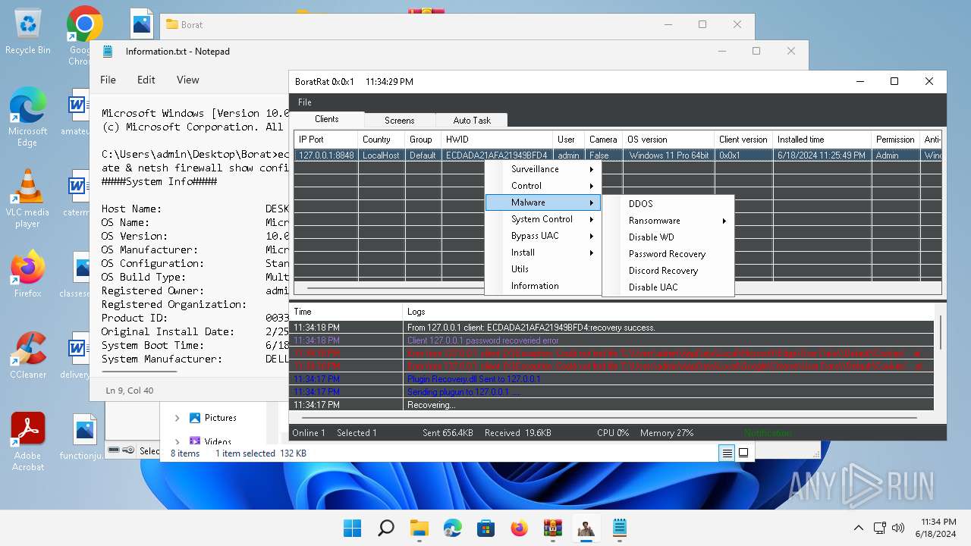Select Password Recovery option
Viewport: 971px width, 546px height.
668,254
